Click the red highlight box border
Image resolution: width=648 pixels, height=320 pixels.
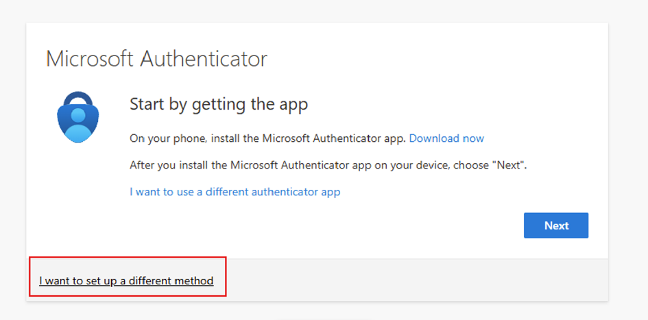[226, 278]
